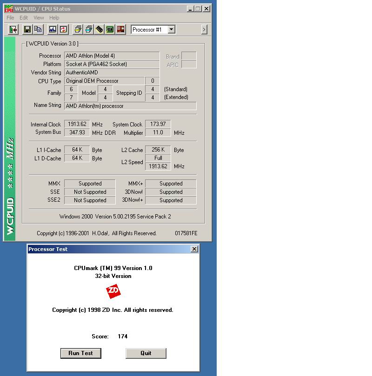The height and width of the screenshot is (376, 372).
Task: Click the red refresh arrows icon
Action: (63, 29)
